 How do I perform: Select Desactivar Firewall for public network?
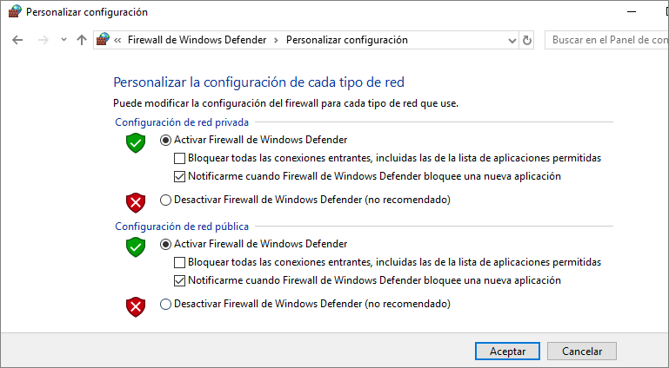(165, 304)
